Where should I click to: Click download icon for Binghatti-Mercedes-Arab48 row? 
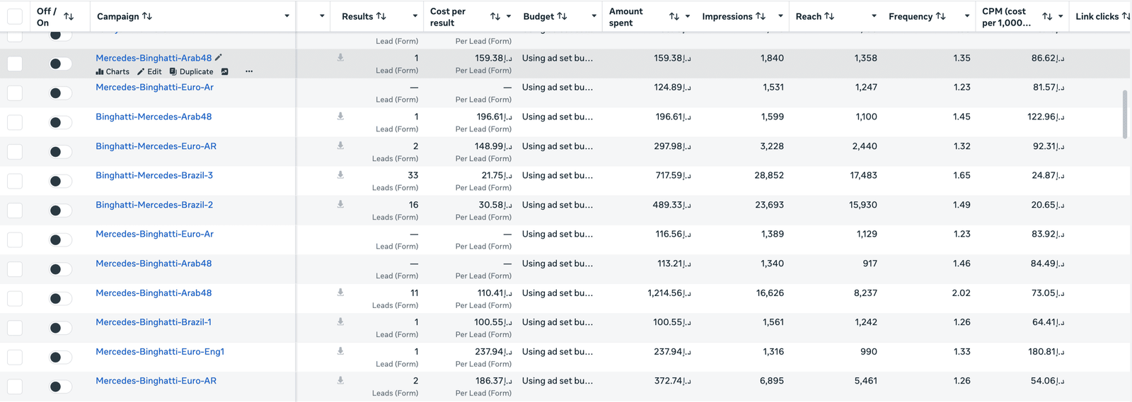coord(340,117)
